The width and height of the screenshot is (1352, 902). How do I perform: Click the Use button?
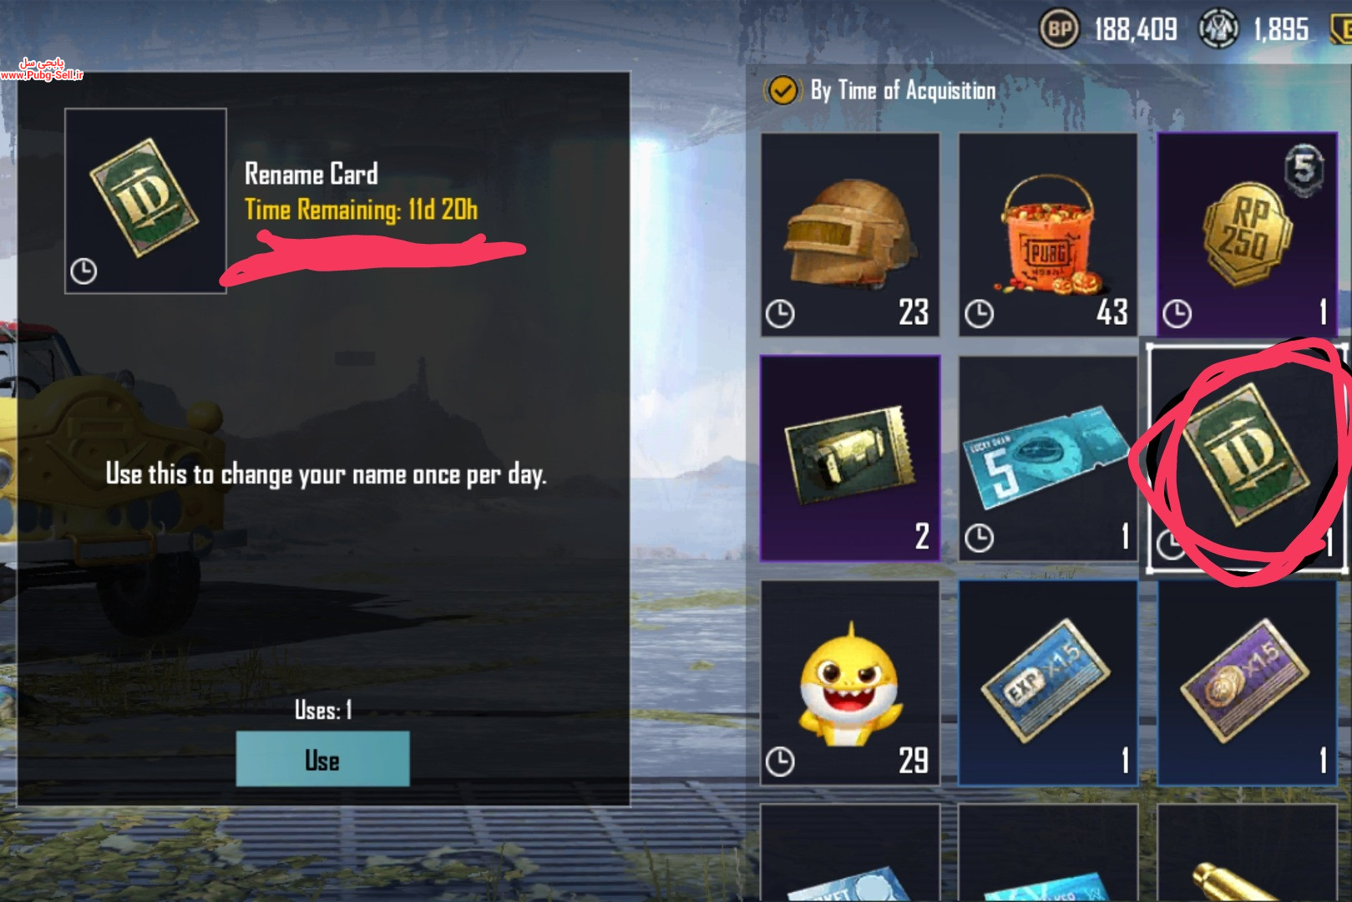coord(322,759)
